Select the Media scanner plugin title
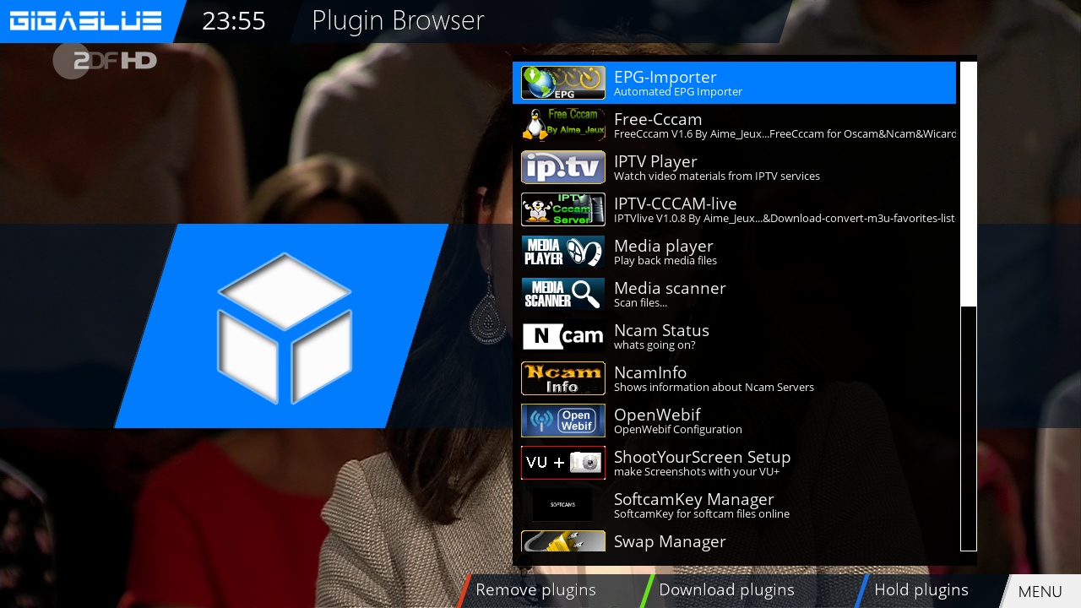Screen dimensions: 1081x608 (x=670, y=288)
